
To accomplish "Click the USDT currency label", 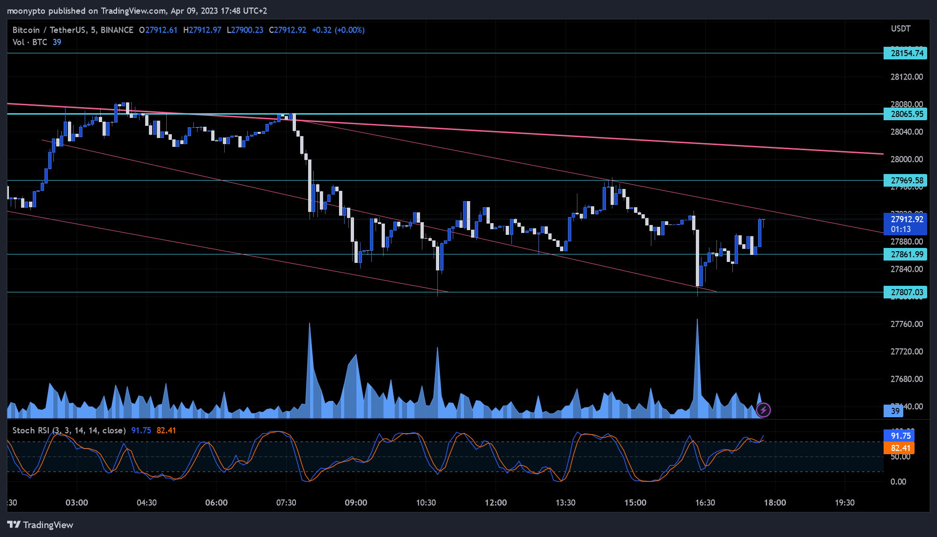I will click(x=900, y=29).
